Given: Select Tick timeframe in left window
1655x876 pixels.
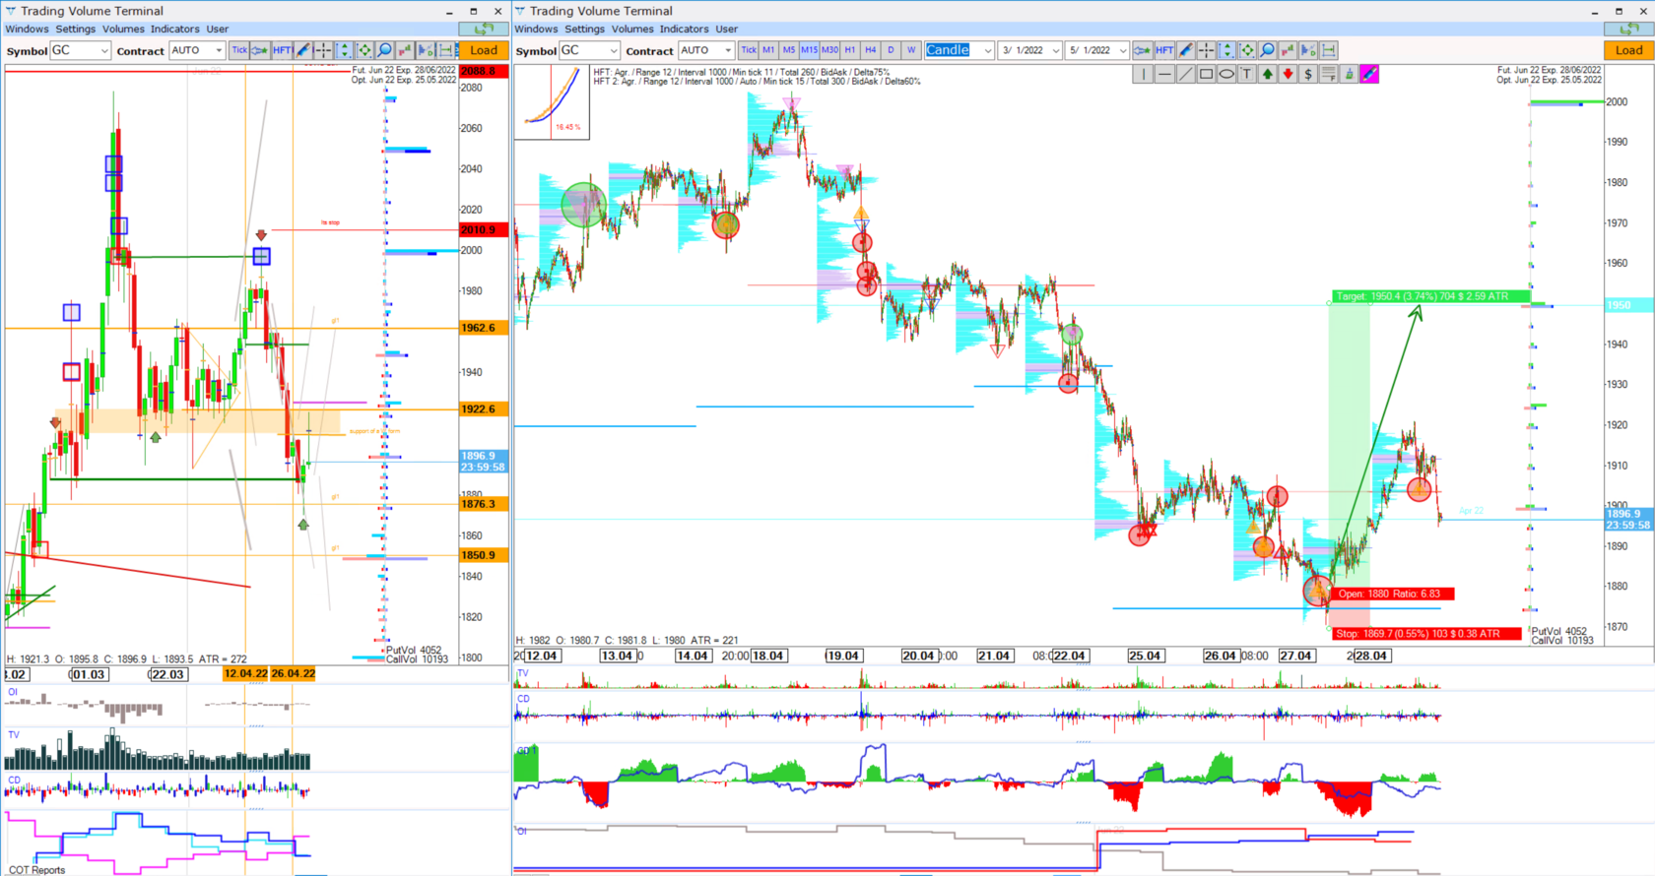Looking at the screenshot, I should click(x=239, y=50).
